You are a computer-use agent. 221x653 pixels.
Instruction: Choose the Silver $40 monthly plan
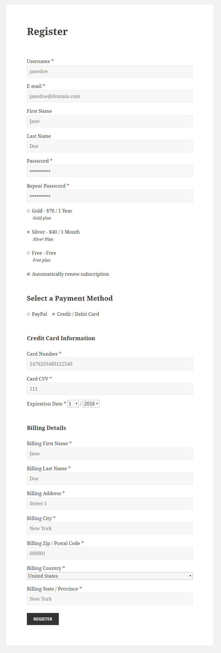[28, 232]
